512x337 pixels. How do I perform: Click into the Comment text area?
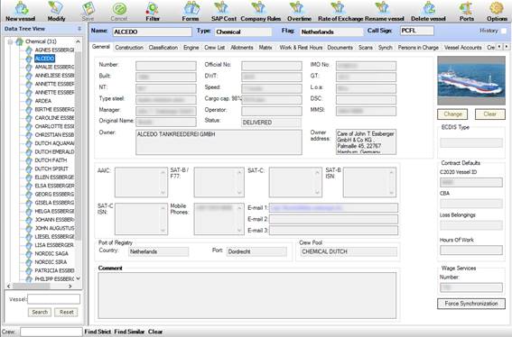coord(247,296)
